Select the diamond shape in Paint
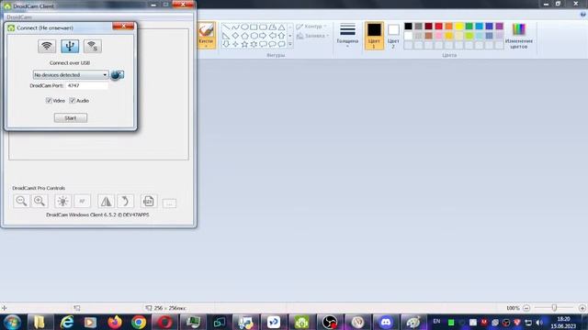Screen dimensions: 588x330 coord(235,36)
